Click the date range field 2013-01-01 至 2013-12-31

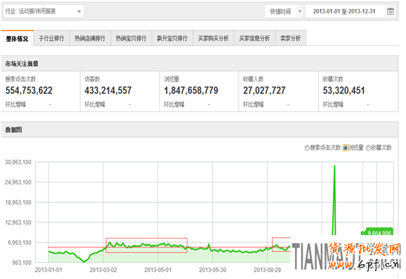coord(345,11)
